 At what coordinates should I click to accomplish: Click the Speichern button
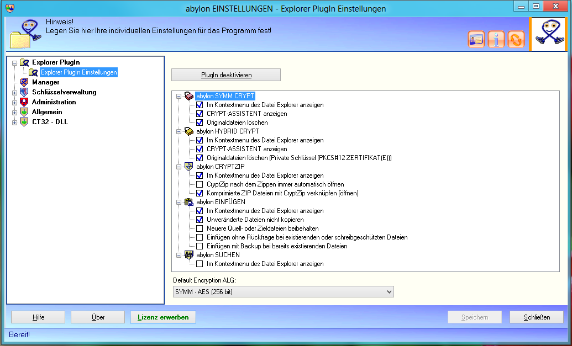click(x=475, y=317)
